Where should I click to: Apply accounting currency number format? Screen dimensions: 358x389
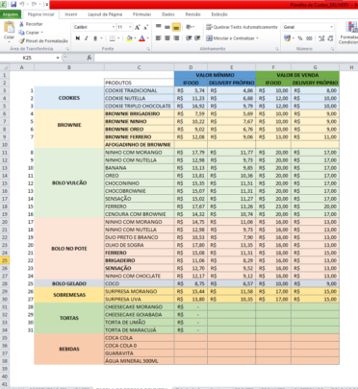(x=287, y=38)
